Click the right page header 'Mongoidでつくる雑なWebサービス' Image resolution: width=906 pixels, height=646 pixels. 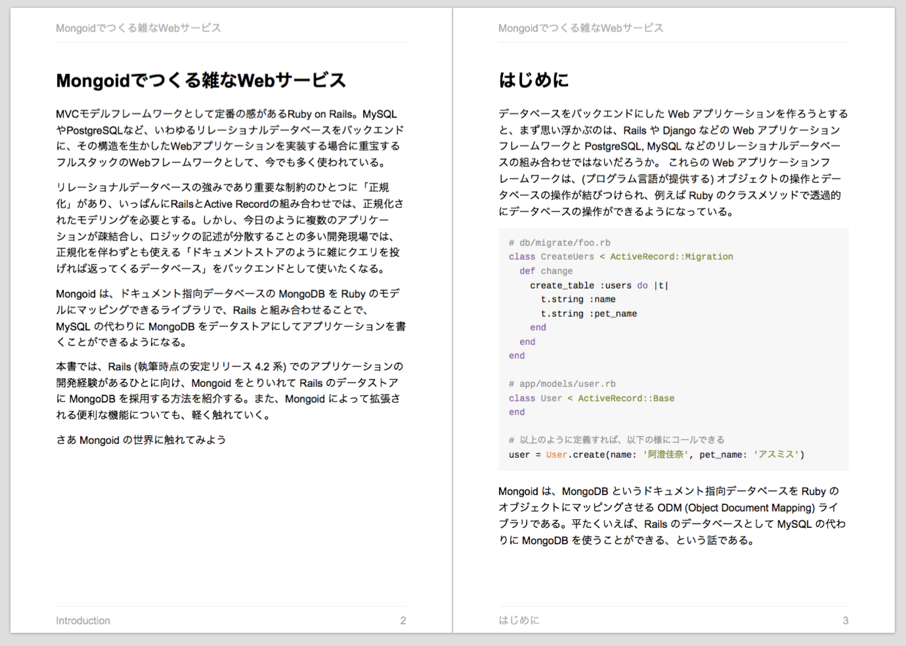click(580, 28)
